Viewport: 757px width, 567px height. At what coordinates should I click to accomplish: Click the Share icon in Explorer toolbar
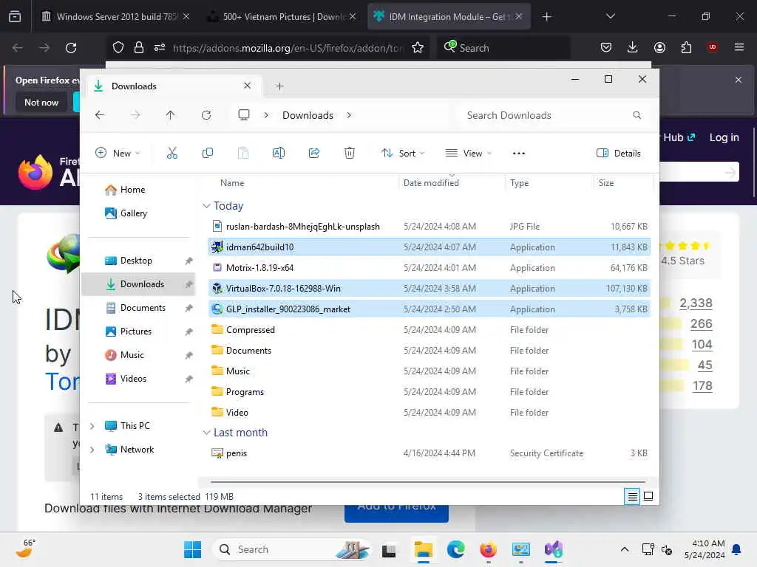(x=313, y=154)
